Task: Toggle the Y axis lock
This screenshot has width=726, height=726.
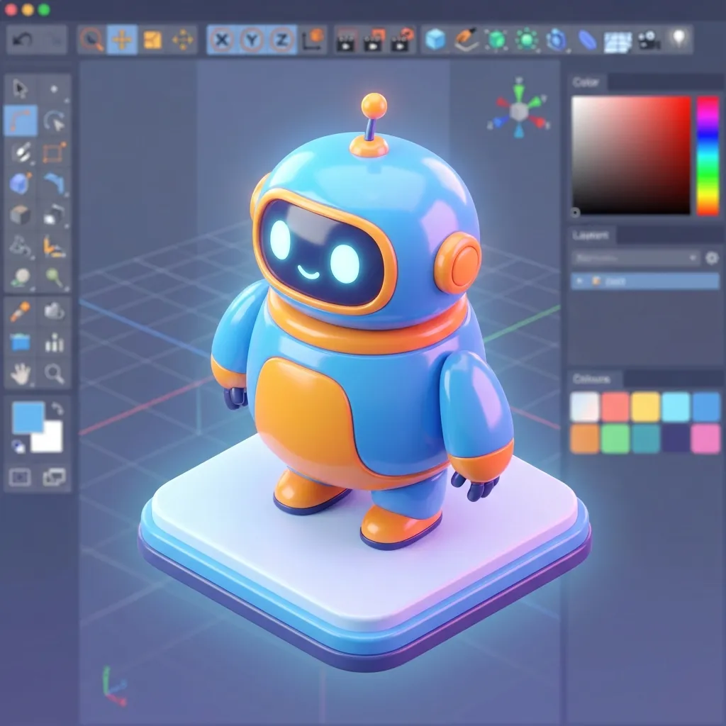Action: 252,40
